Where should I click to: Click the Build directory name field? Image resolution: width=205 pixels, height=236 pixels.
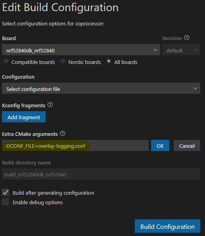[x=101, y=174]
